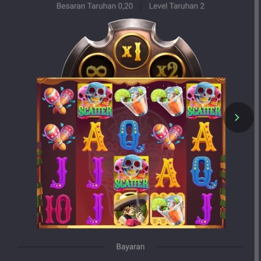Click the Bayaran section heading
The image size is (261, 261).
click(130, 247)
